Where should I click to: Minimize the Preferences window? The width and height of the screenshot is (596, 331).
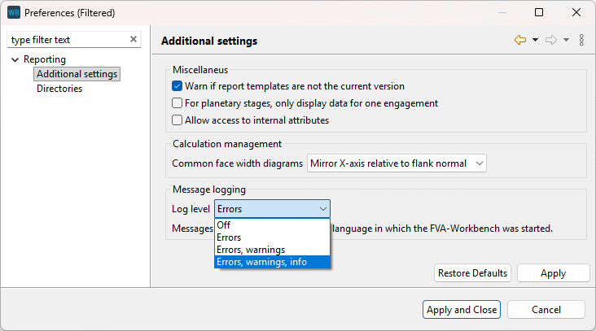pos(502,13)
